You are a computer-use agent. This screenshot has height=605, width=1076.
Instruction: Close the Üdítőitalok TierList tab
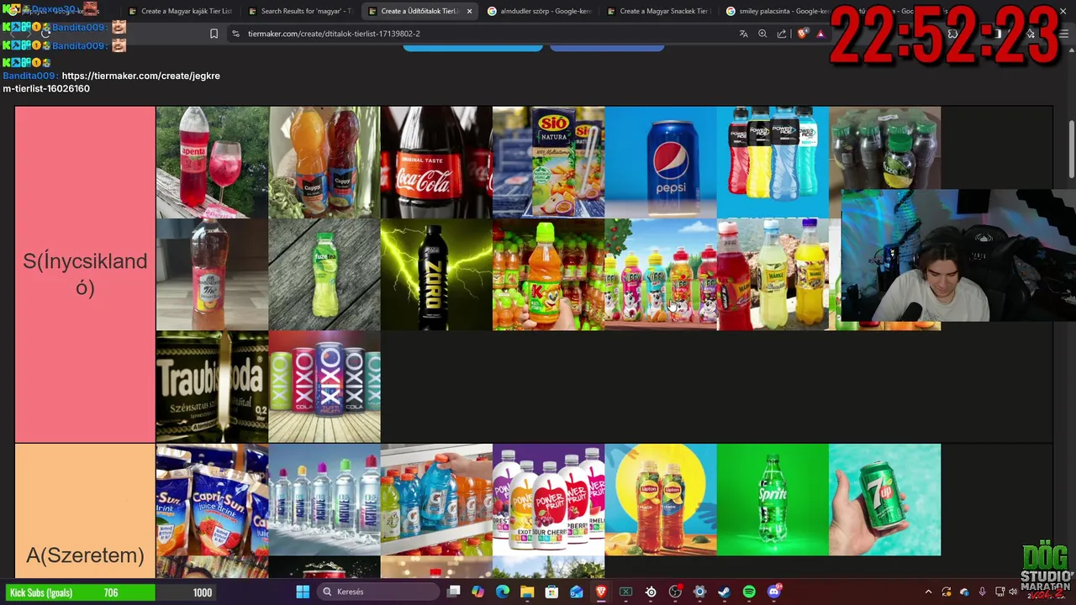coord(470,11)
